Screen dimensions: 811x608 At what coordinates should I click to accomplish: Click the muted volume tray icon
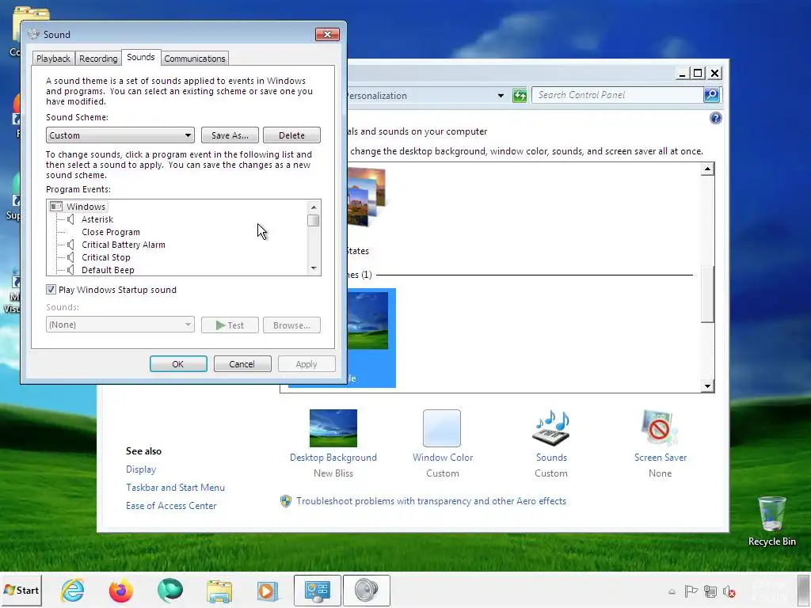pos(729,591)
